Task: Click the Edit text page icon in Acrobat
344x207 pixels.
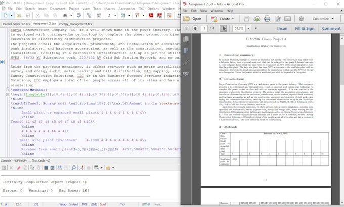Action: (278, 19)
